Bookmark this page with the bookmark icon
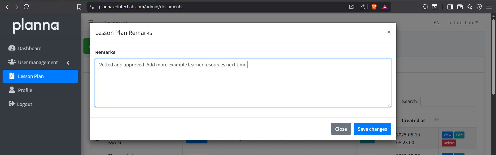496x155 pixels. (79, 7)
